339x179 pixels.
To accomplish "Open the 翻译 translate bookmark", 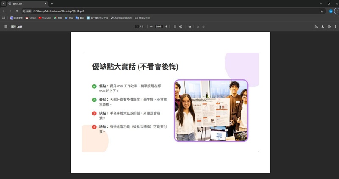I will coord(80,18).
